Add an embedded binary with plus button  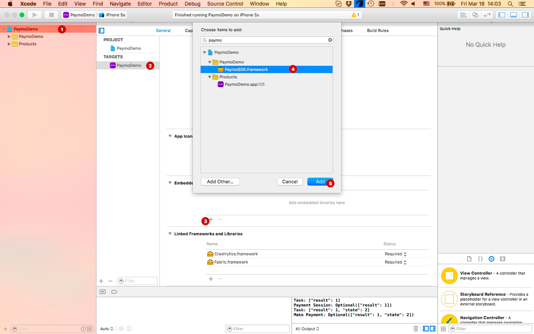[x=211, y=219]
